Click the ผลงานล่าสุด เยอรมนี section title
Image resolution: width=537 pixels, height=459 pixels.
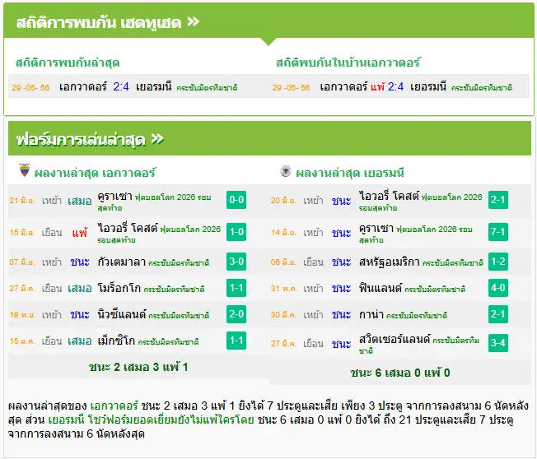pos(350,173)
